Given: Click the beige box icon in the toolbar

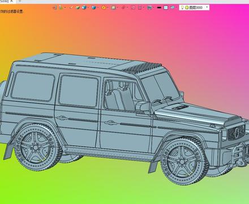Looking at the screenshot, I should pos(113,7).
